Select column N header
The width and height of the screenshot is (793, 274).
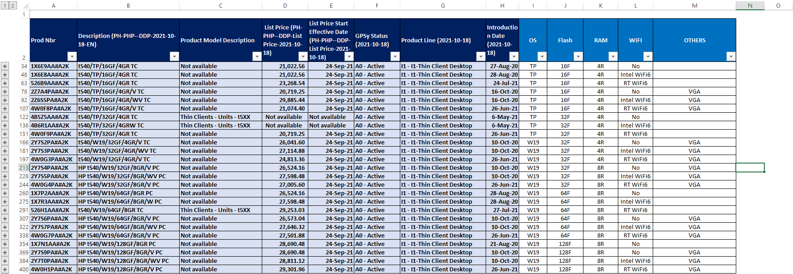point(750,6)
